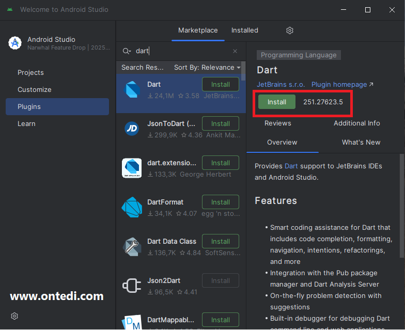Click the Dart plugin logo in results
The height and width of the screenshot is (330, 405).
tap(132, 90)
